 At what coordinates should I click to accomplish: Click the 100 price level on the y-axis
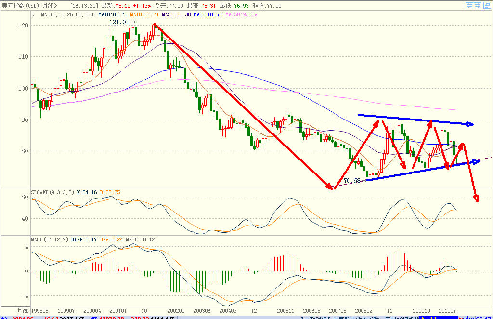[23, 88]
